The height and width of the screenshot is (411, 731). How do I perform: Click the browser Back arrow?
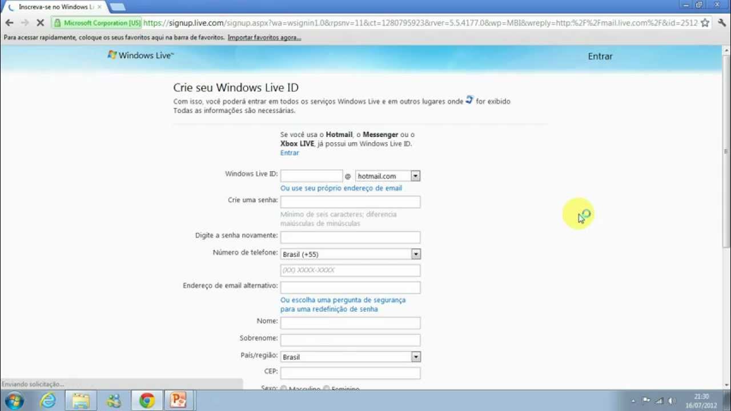pos(9,23)
